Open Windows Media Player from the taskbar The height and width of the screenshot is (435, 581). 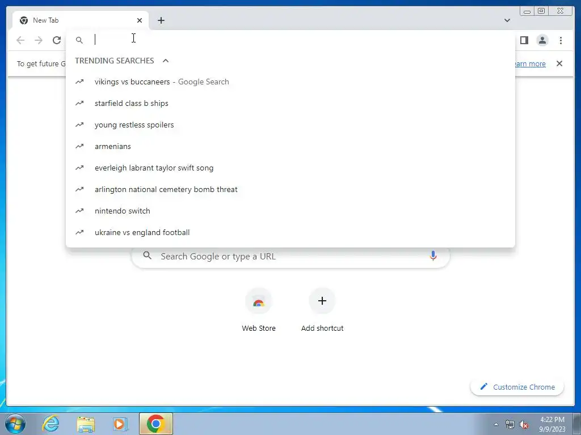120,424
